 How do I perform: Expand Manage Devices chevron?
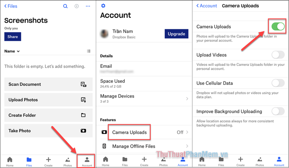click(187, 99)
